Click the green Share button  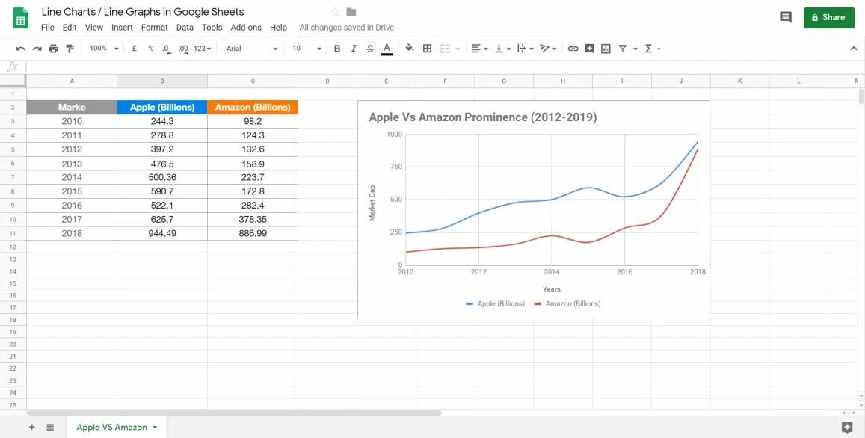(x=829, y=18)
